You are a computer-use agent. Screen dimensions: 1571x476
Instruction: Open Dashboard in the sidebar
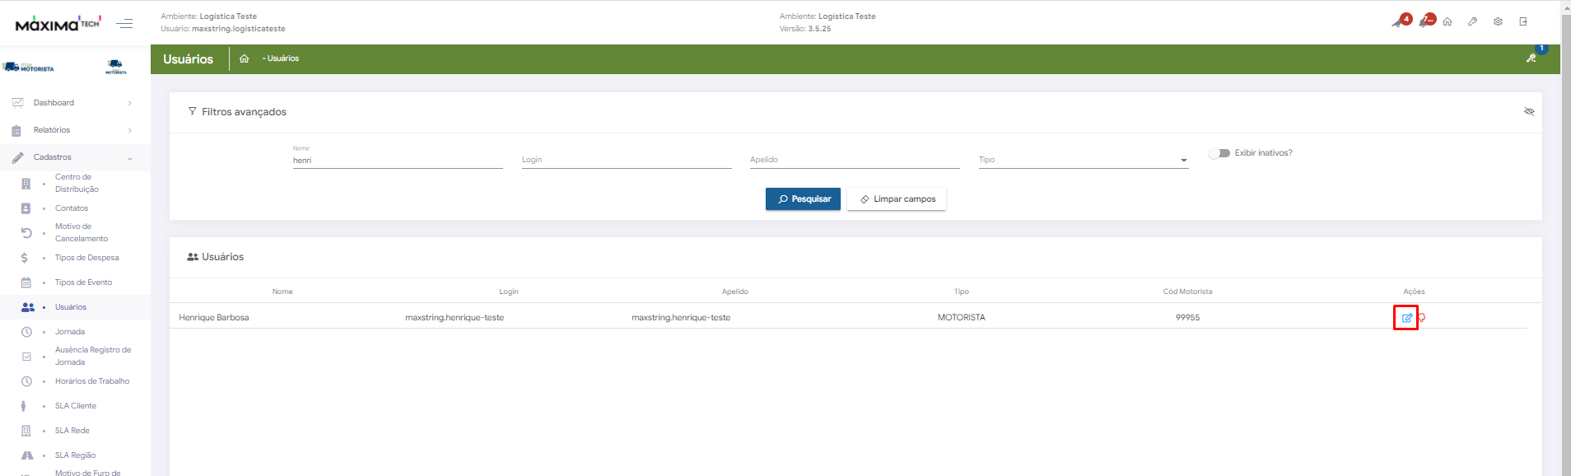pos(54,103)
